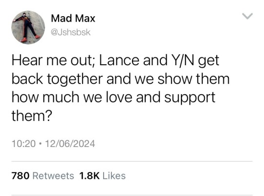Open the tweet options chevron menu

(247, 16)
